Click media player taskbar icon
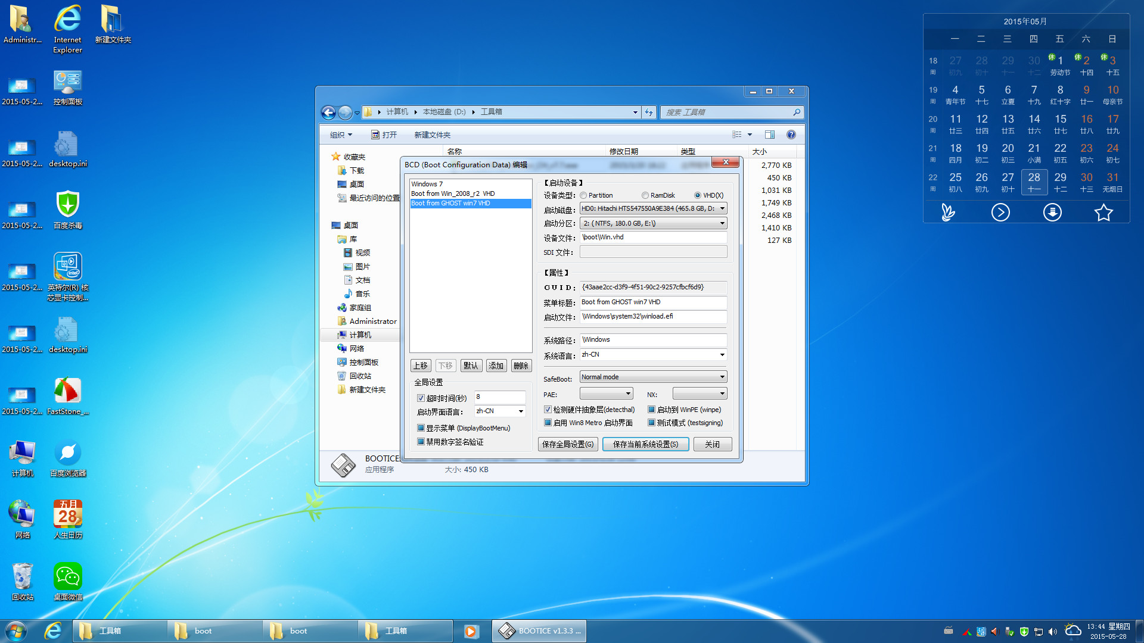 coord(471,631)
